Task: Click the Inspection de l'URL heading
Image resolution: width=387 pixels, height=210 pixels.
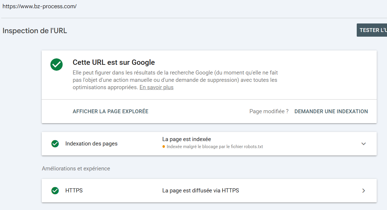Action: pyautogui.click(x=35, y=31)
